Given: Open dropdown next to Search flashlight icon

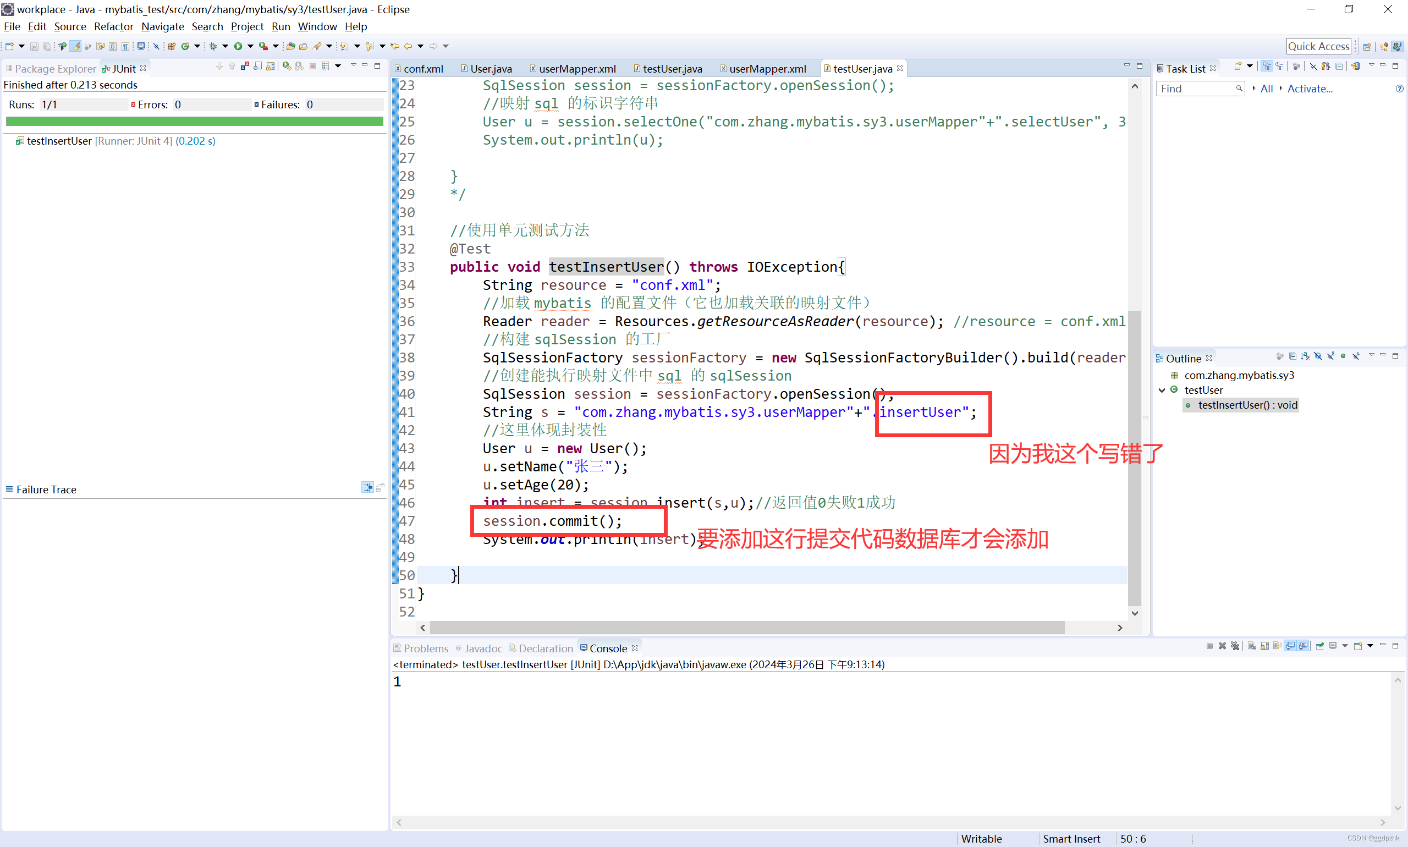Looking at the screenshot, I should click(x=329, y=46).
